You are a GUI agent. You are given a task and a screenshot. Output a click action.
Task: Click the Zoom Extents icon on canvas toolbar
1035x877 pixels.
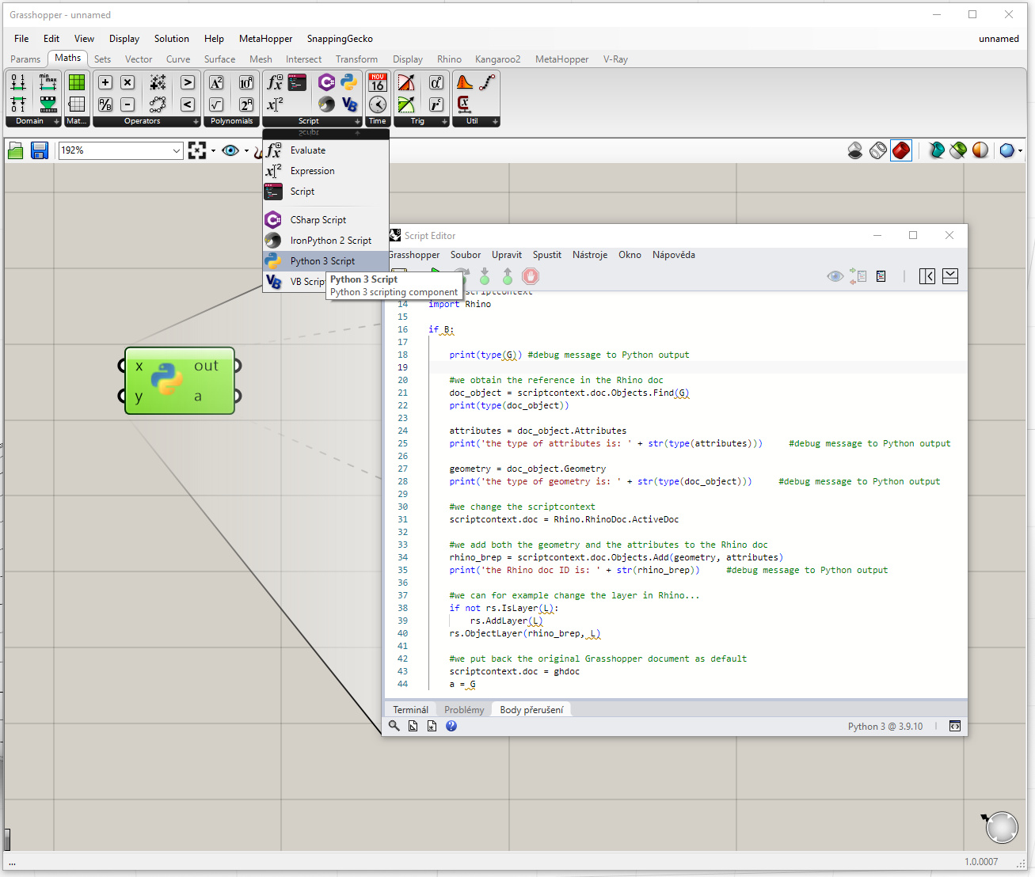(x=197, y=150)
